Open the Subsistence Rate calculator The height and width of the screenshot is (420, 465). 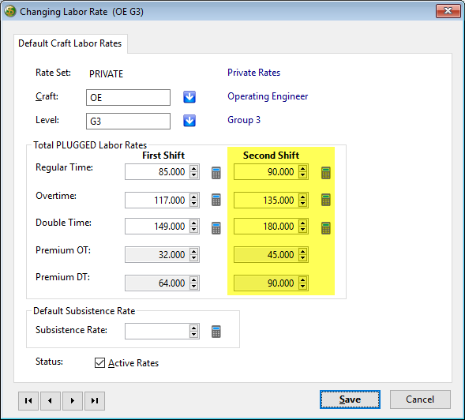click(216, 332)
